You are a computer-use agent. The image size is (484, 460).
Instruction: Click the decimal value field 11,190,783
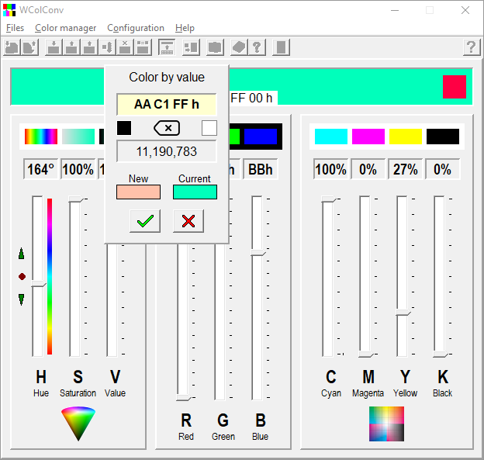pos(167,151)
